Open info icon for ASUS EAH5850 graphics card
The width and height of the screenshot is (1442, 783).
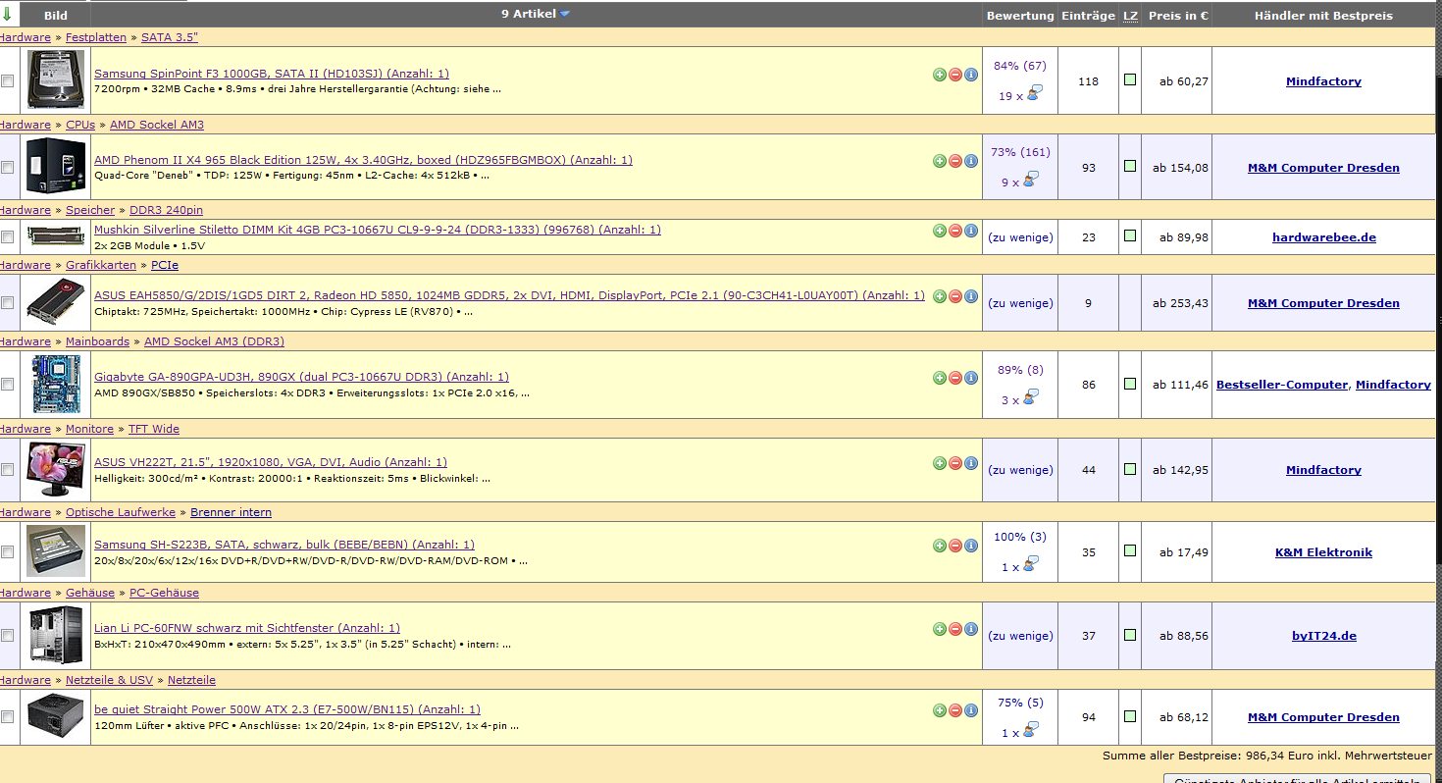[971, 296]
